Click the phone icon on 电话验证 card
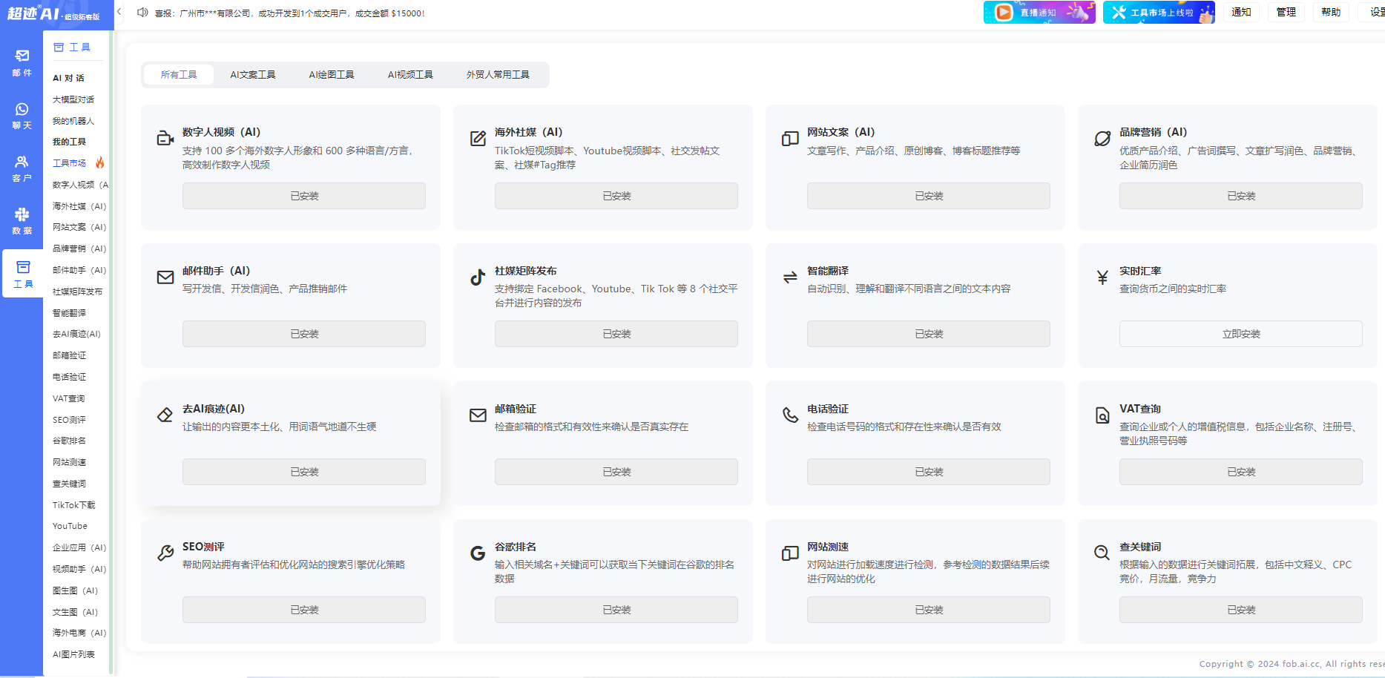This screenshot has width=1385, height=678. click(x=790, y=415)
